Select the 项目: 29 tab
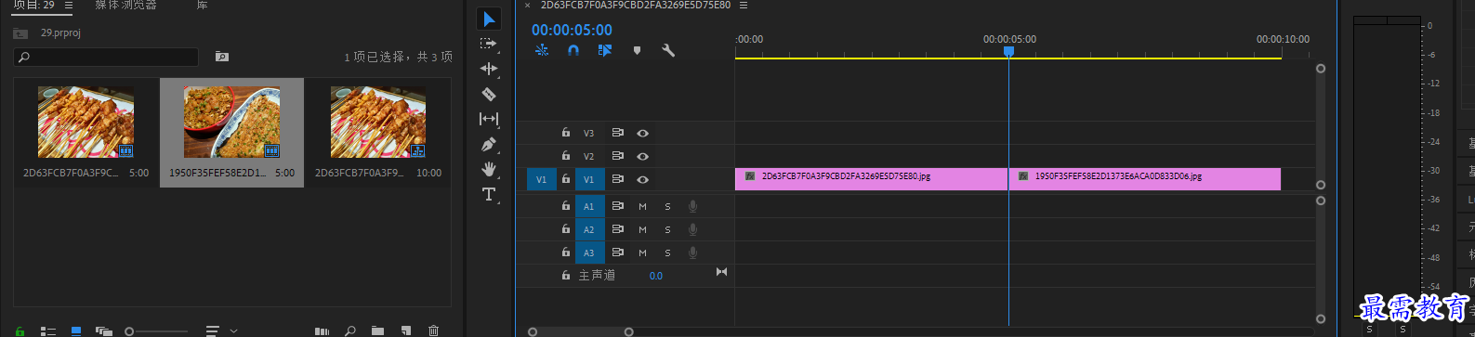This screenshot has width=1475, height=337. (33, 5)
